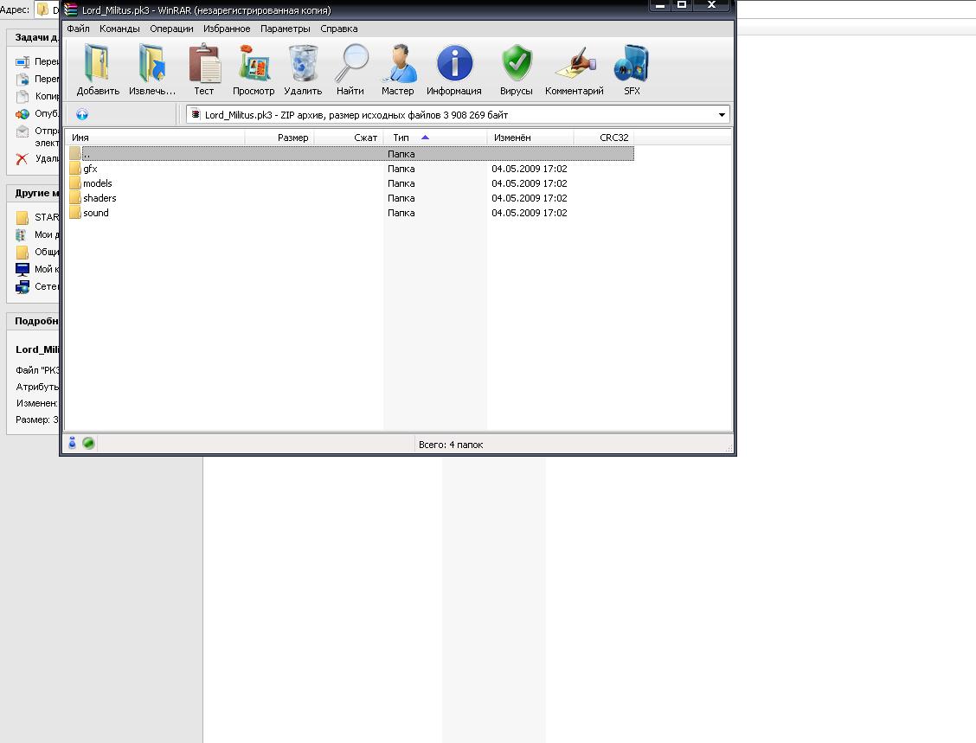This screenshot has height=743, width=976.
Task: Select the shaders folder icon
Action: (75, 198)
